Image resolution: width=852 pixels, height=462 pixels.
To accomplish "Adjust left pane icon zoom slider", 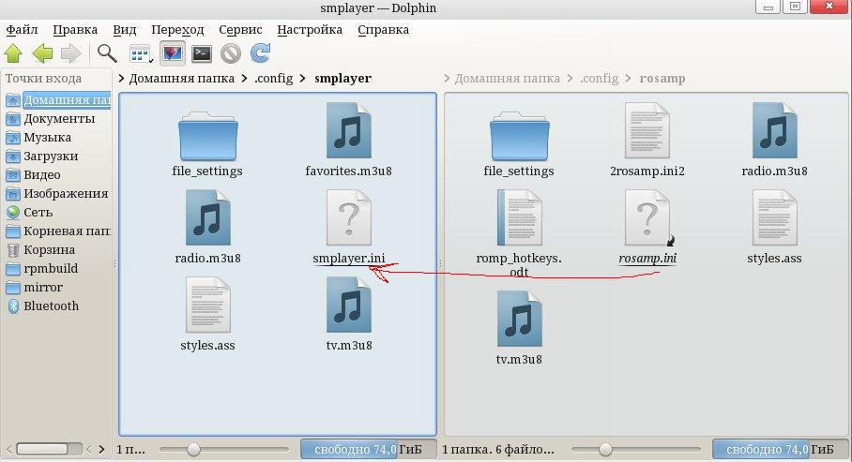I will [193, 450].
